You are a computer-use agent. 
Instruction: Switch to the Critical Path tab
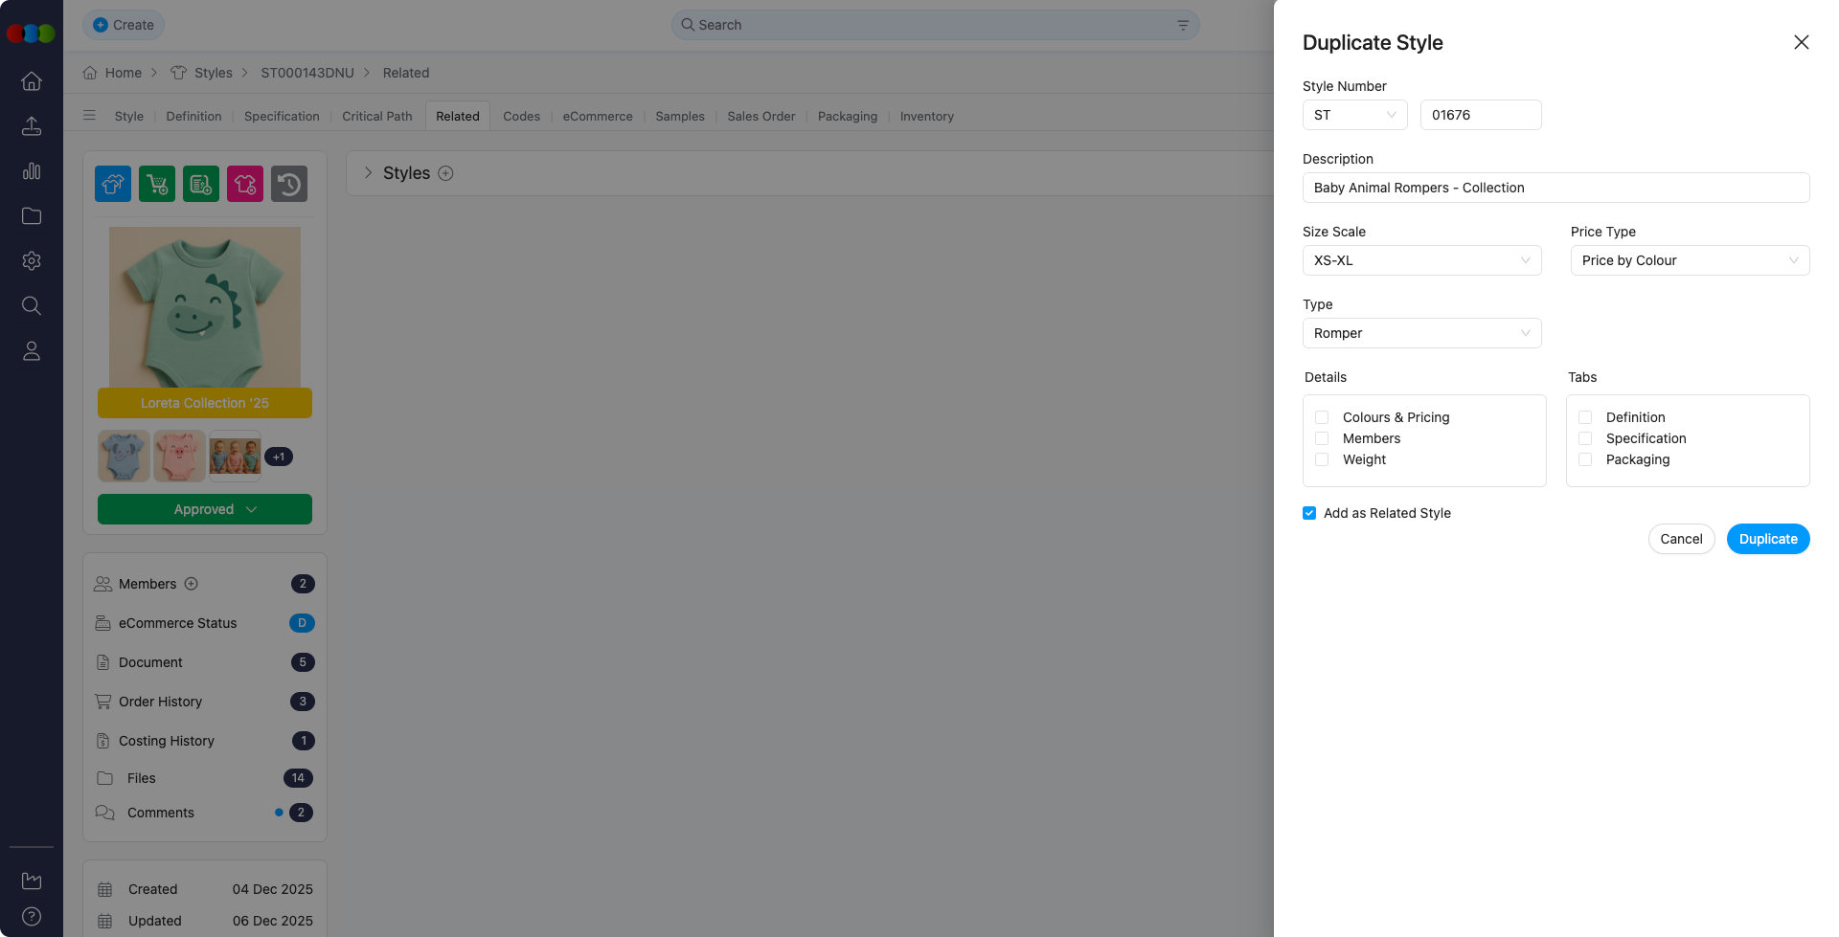(376, 116)
